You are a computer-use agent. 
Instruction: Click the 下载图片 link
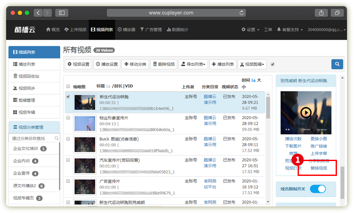click(x=293, y=146)
